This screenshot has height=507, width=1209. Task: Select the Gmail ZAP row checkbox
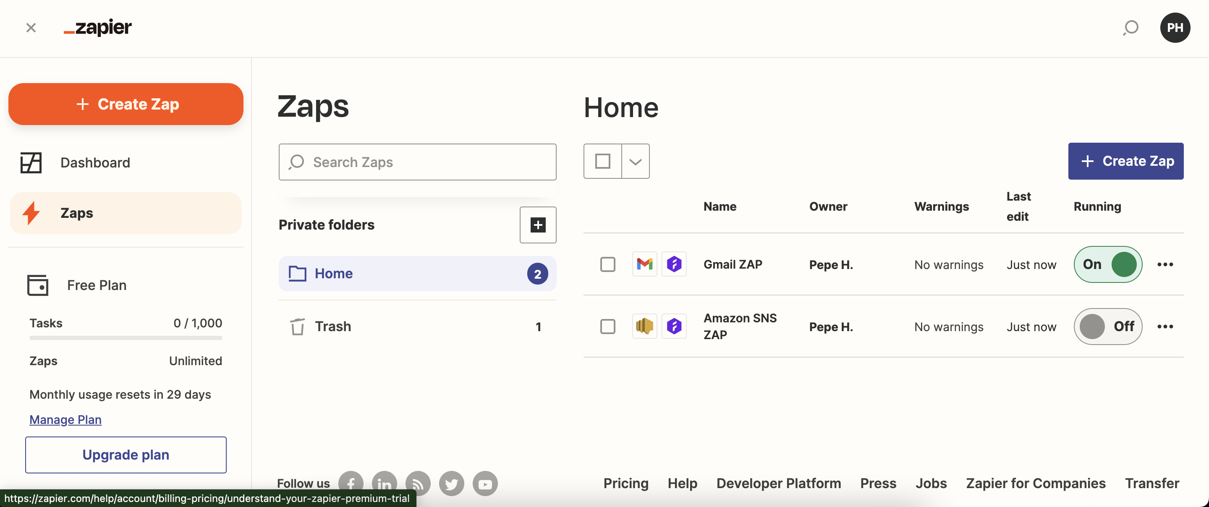click(x=608, y=264)
